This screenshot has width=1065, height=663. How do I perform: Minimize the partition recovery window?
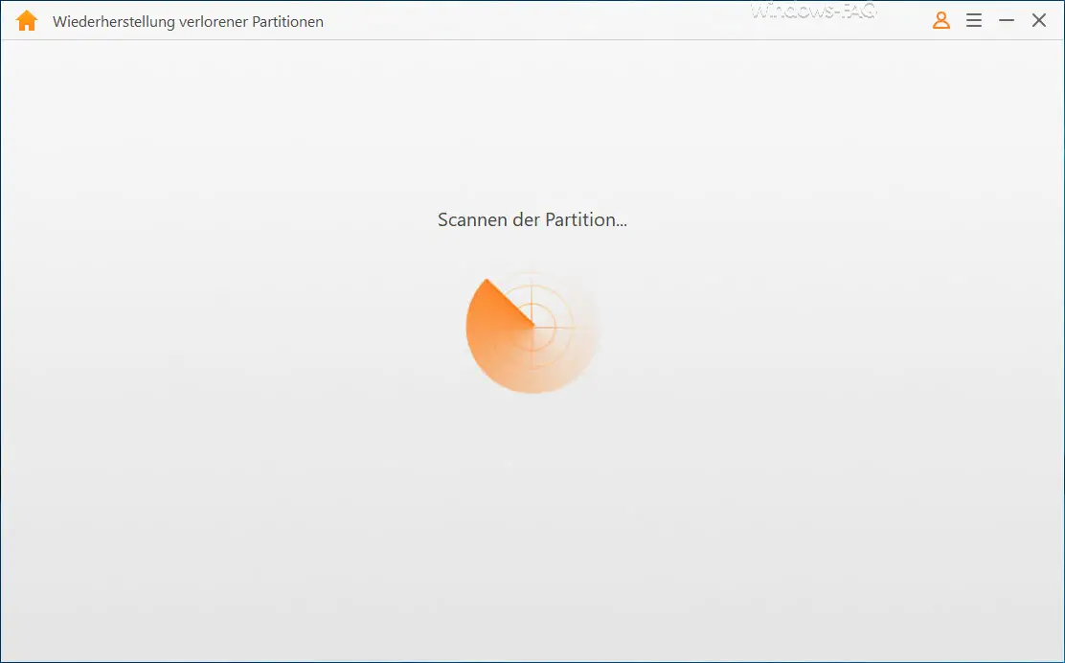coord(1006,20)
